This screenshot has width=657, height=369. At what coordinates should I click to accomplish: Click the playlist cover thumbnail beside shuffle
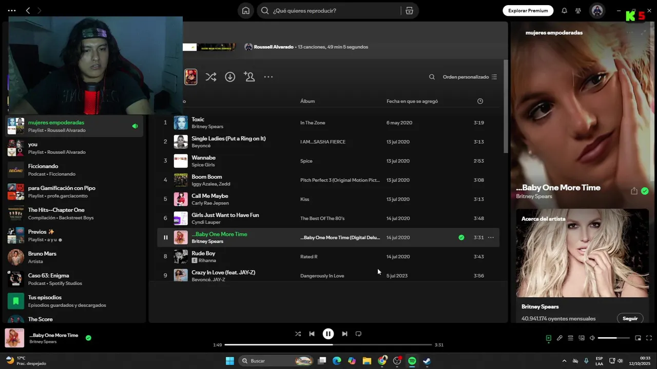(190, 77)
